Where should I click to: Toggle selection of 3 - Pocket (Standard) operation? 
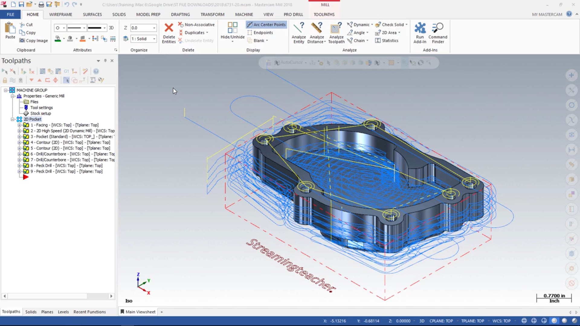click(x=26, y=136)
